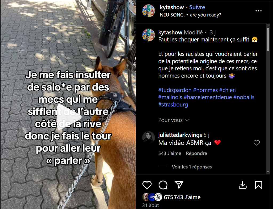The width and height of the screenshot is (273, 209).
Task: Like the post with the heart icon
Action: tap(147, 185)
